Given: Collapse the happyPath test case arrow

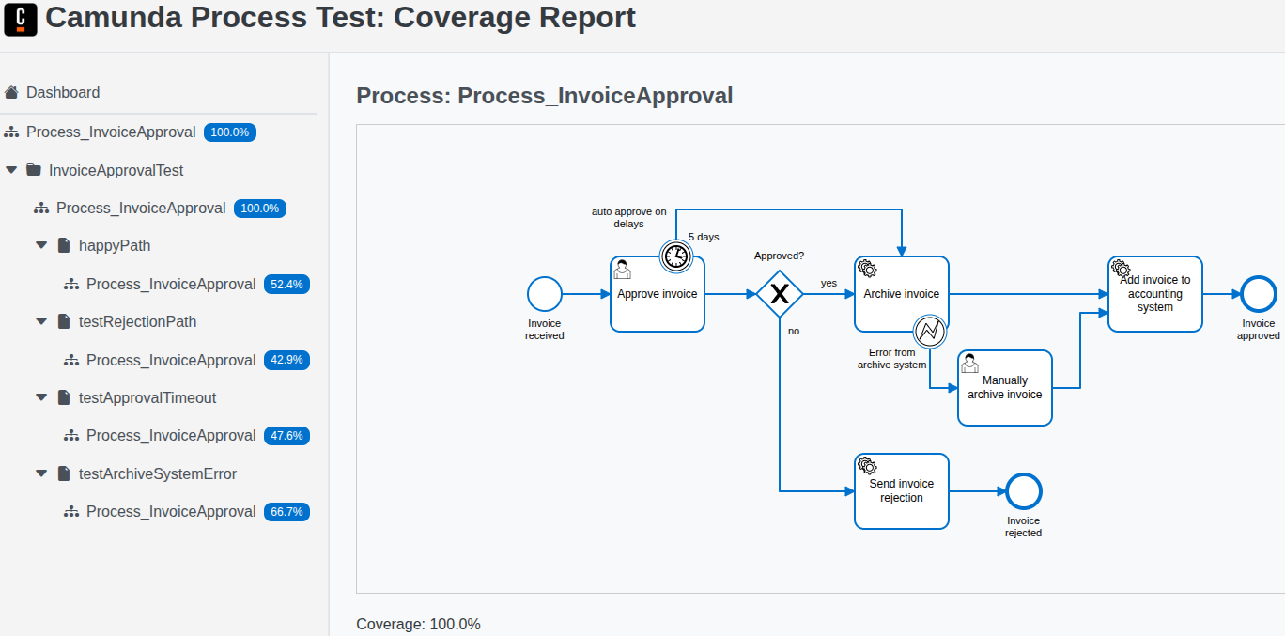Looking at the screenshot, I should (41, 245).
